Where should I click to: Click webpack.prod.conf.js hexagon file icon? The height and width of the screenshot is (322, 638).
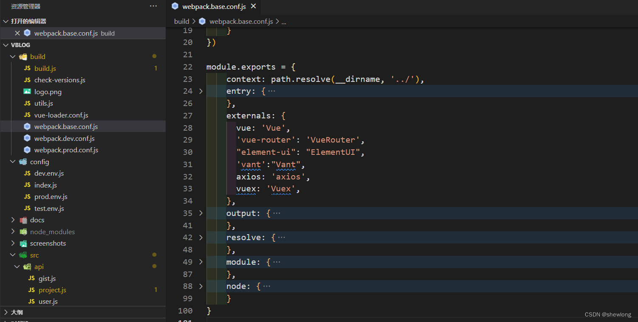[27, 150]
